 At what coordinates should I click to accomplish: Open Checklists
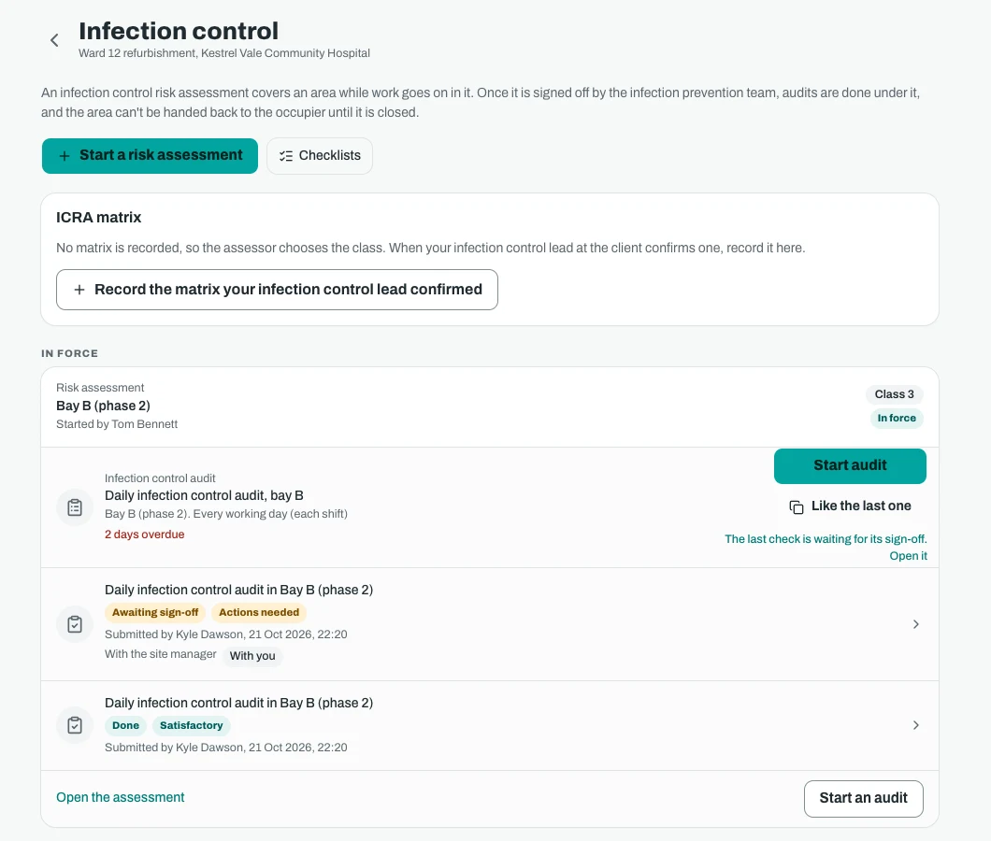319,155
